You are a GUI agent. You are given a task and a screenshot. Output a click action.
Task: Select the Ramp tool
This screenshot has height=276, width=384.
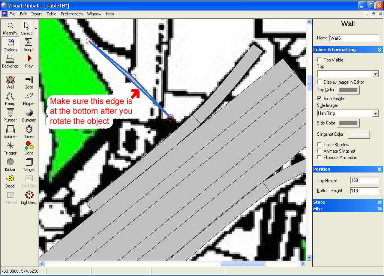[10, 98]
